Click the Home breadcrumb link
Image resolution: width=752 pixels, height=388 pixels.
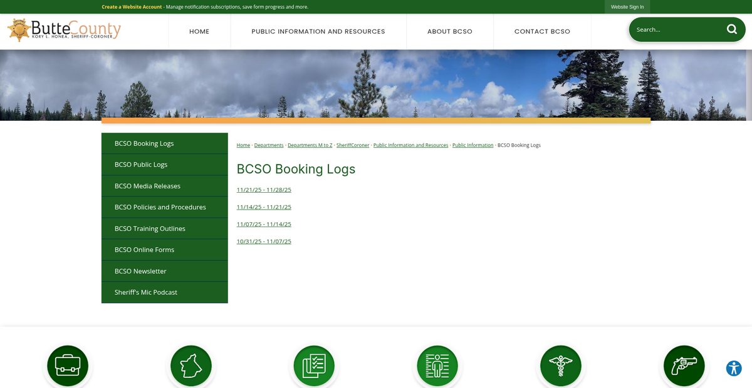tap(243, 145)
